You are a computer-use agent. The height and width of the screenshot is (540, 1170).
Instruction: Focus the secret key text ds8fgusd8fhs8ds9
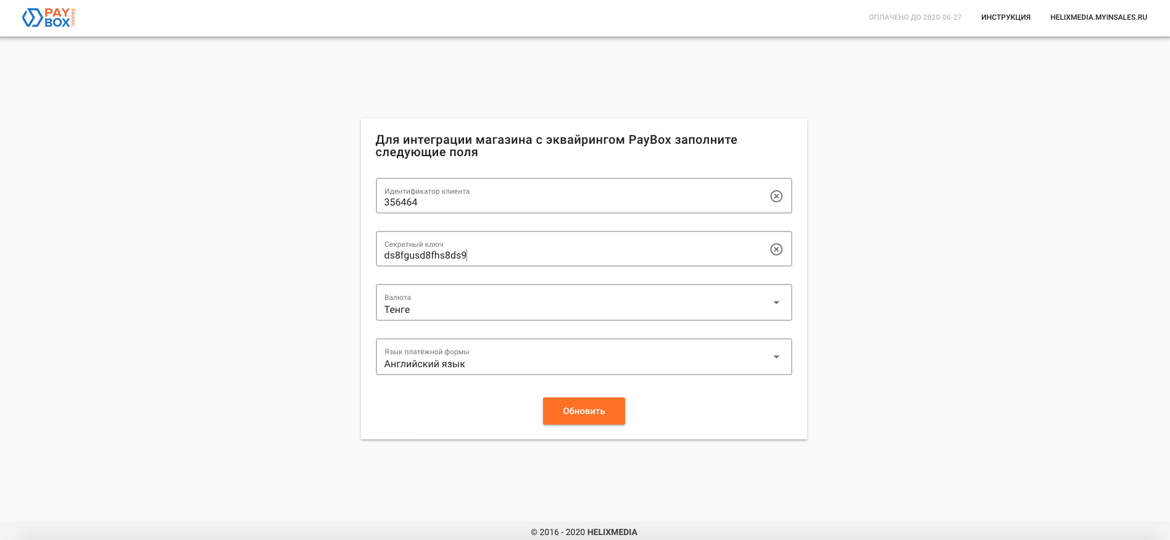(425, 255)
